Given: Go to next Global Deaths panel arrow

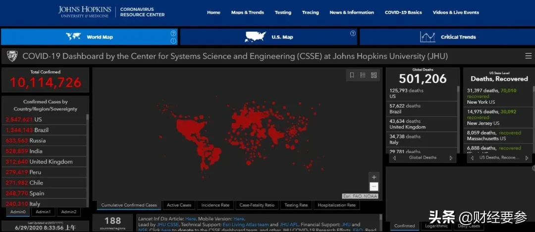Looking at the screenshot, I should (x=451, y=158).
